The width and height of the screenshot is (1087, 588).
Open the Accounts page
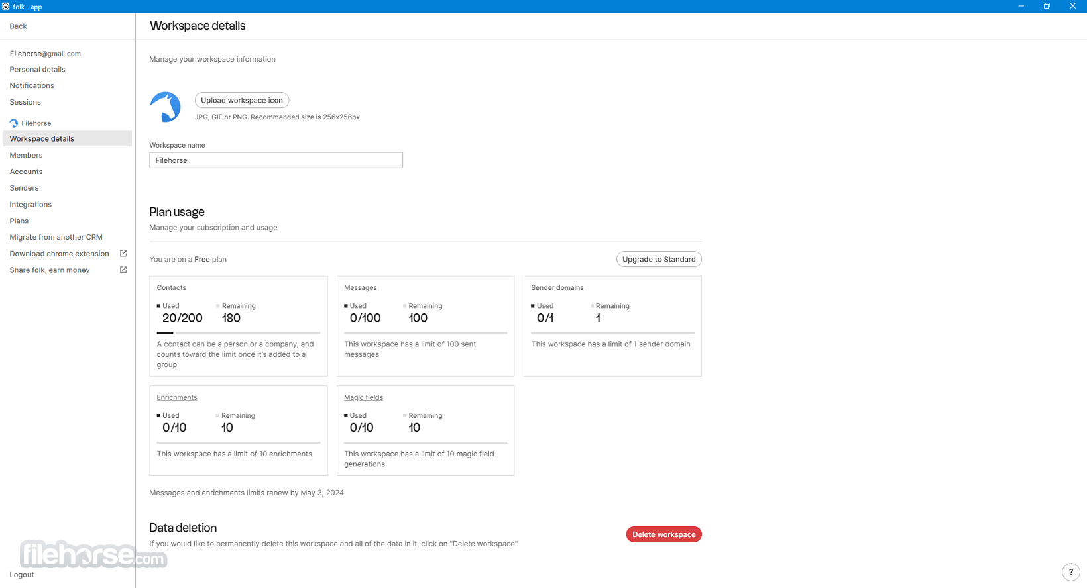[x=26, y=172]
